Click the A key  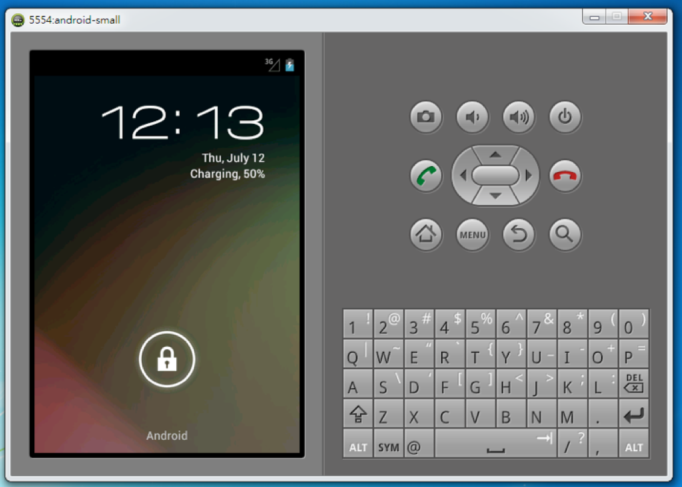tap(358, 383)
